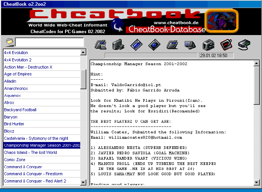Click the yellow folder icon beside search box
Viewport: 262px width, 192px height.
10,42
